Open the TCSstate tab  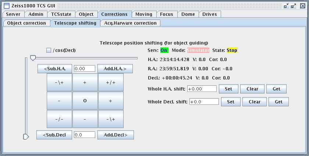point(61,14)
